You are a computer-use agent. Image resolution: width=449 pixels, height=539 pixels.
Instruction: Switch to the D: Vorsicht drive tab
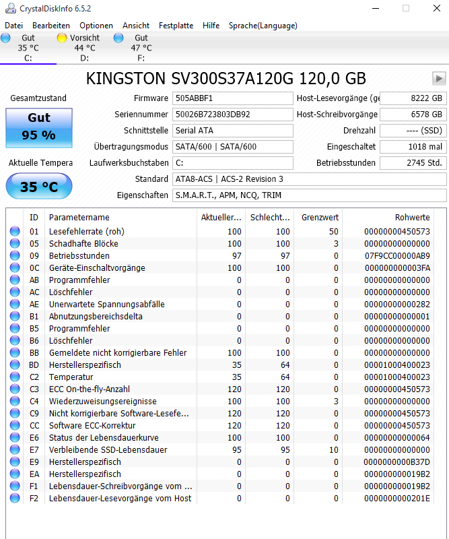(x=85, y=48)
